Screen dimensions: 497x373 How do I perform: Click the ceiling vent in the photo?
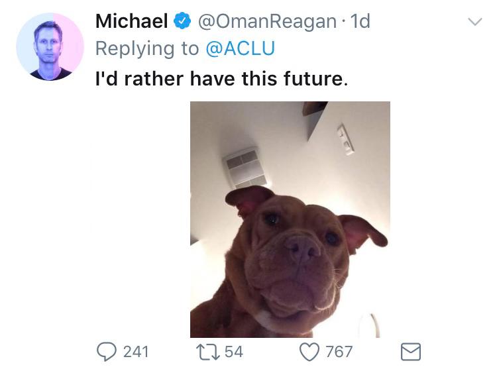tap(245, 168)
